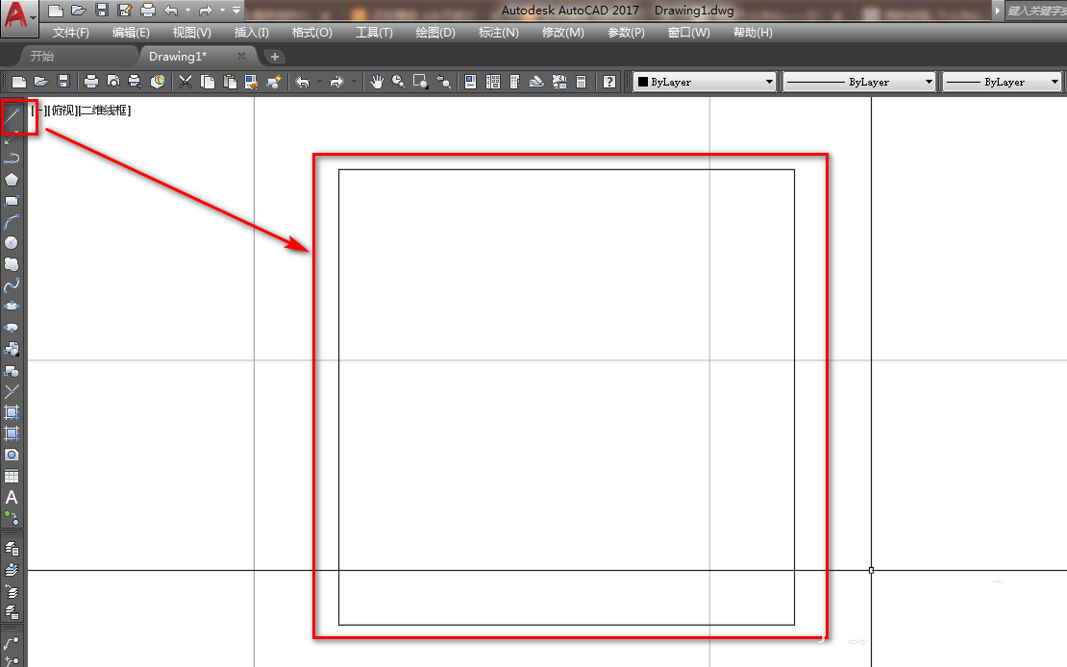The image size is (1067, 667).
Task: Click the Help question mark icon
Action: [x=609, y=82]
